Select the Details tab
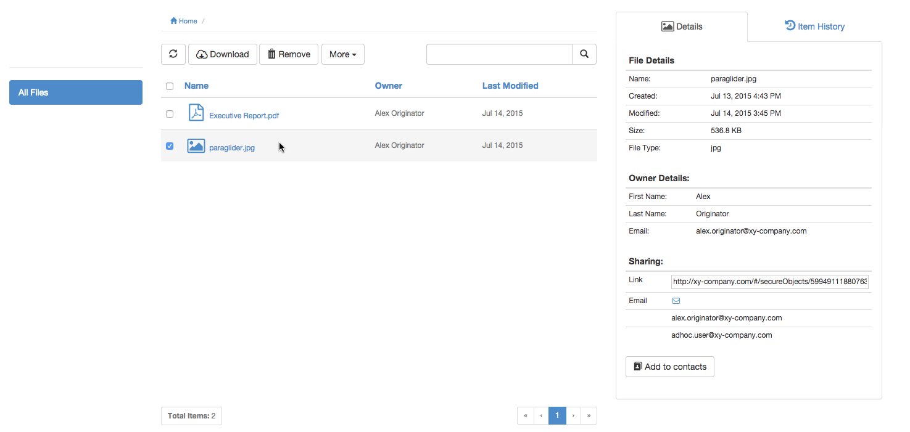Viewport: 910px width, 432px height. pos(682,26)
